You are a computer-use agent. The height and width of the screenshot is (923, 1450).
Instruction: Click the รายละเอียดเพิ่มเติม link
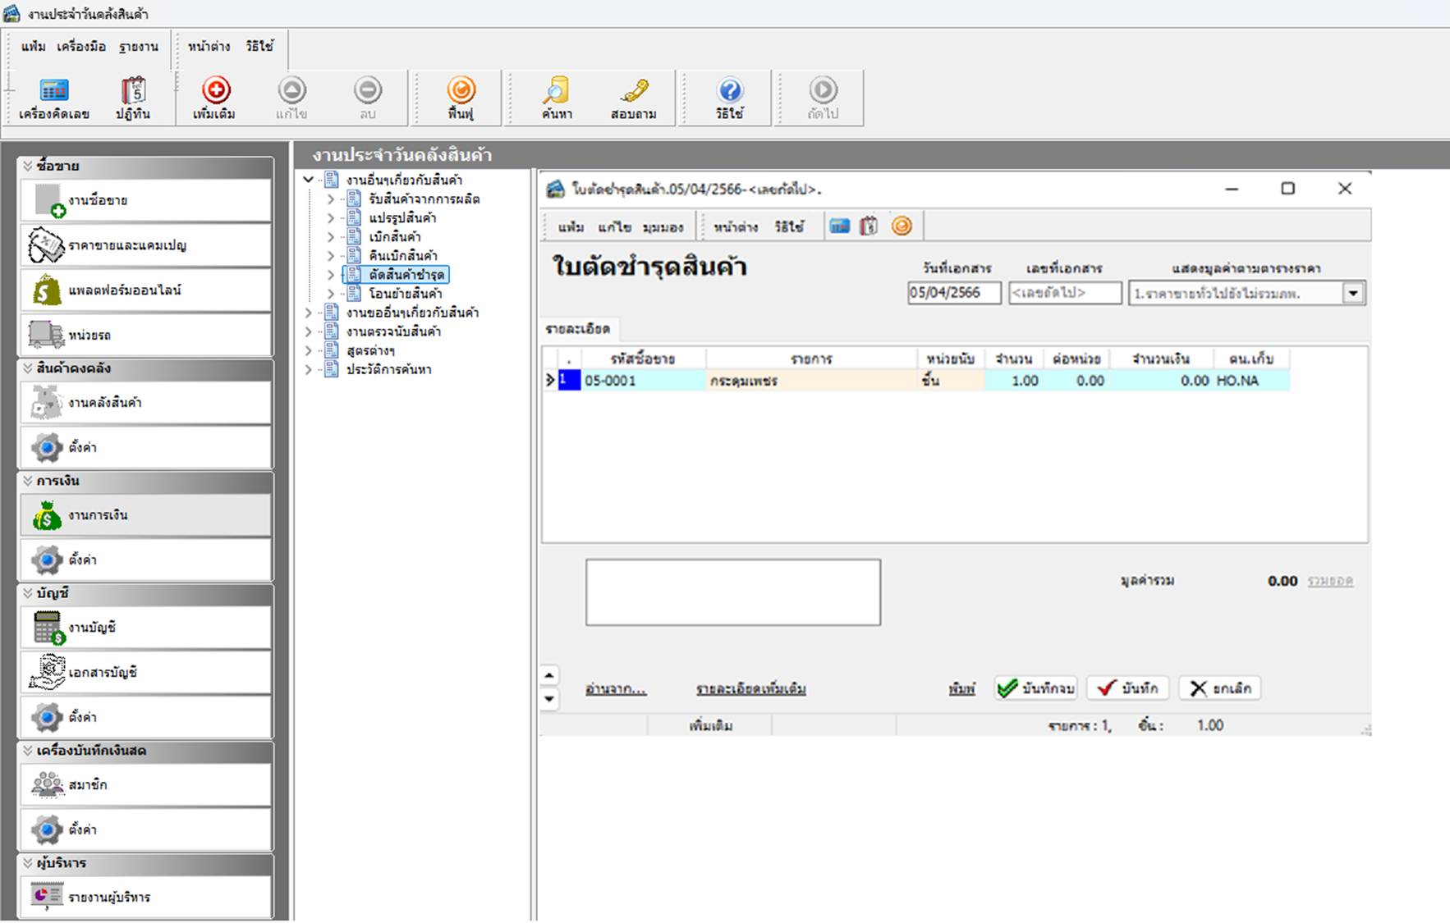tap(750, 689)
